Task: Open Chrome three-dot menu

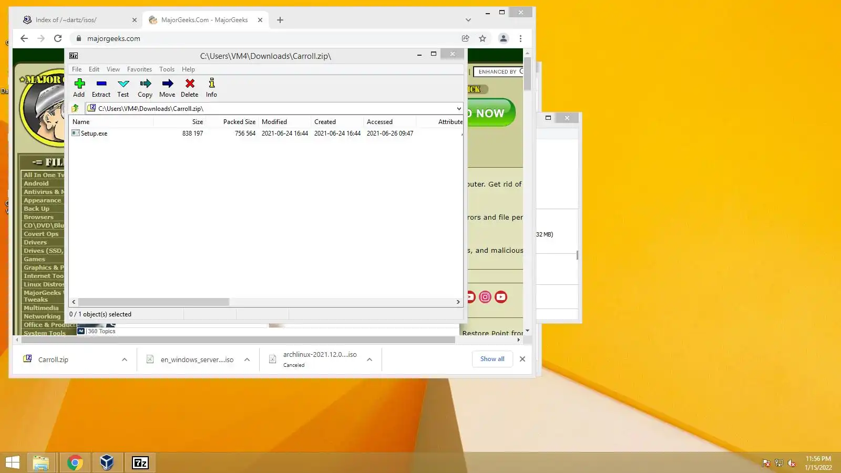Action: pos(520,38)
